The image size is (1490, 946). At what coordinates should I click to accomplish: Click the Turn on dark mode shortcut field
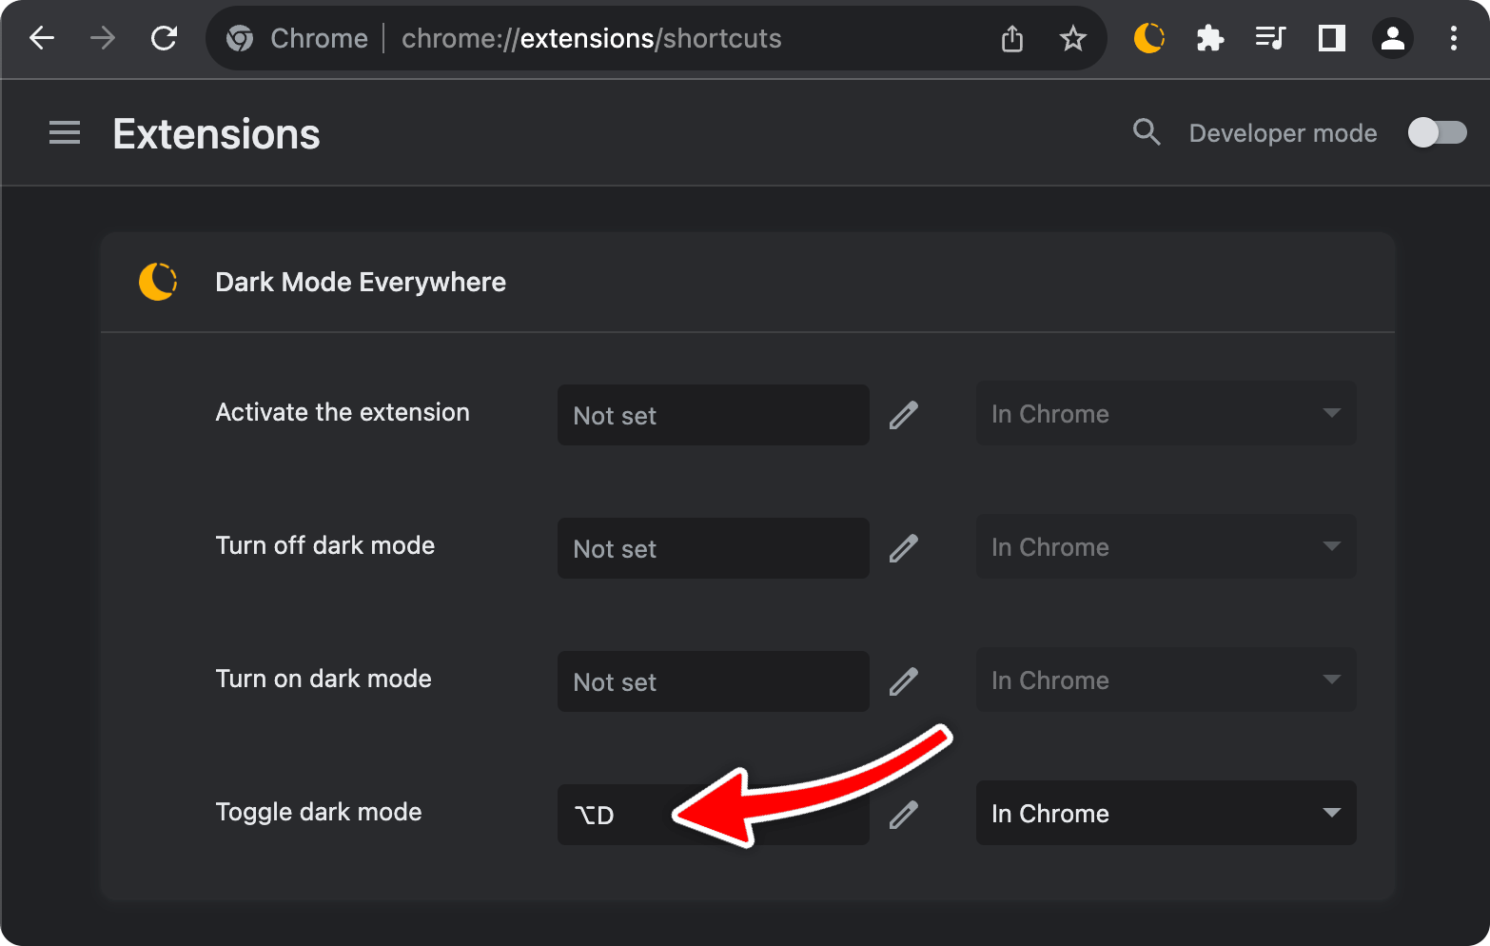tap(714, 681)
